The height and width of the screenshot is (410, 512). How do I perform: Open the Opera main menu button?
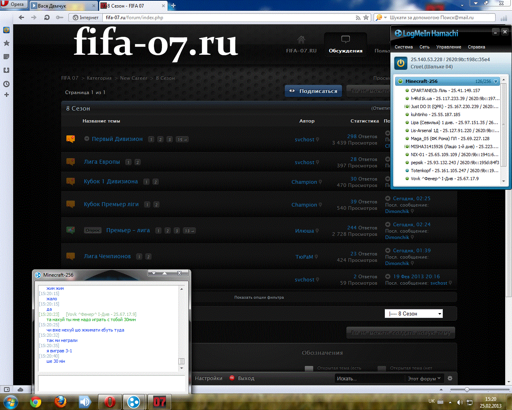coord(13,4)
